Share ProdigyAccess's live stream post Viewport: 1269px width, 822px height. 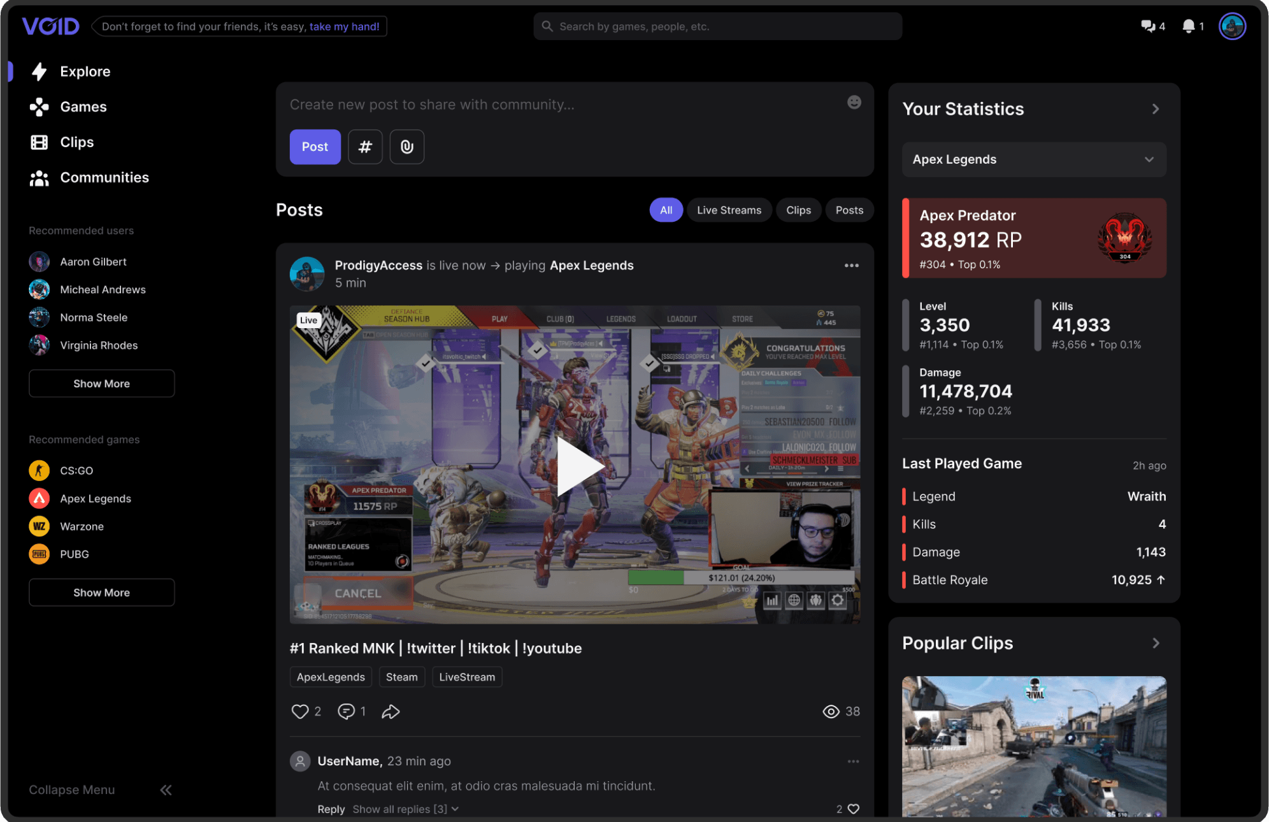(391, 711)
